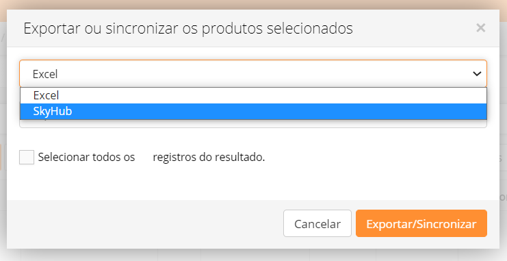
Task: Confirm with the orange Exportar/Sincronizar button
Action: pyautogui.click(x=421, y=223)
